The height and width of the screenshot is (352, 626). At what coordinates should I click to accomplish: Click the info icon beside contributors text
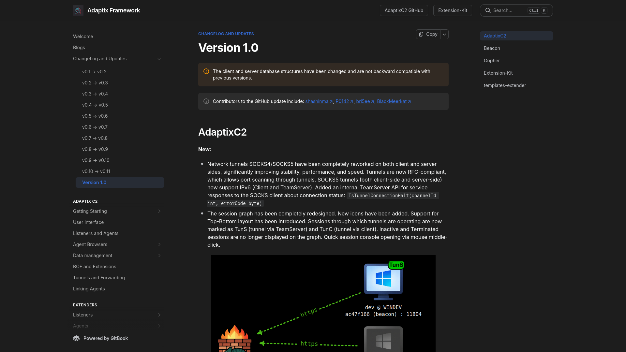pyautogui.click(x=206, y=101)
